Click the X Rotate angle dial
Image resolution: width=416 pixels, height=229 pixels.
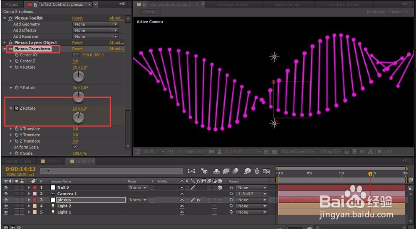tap(79, 77)
